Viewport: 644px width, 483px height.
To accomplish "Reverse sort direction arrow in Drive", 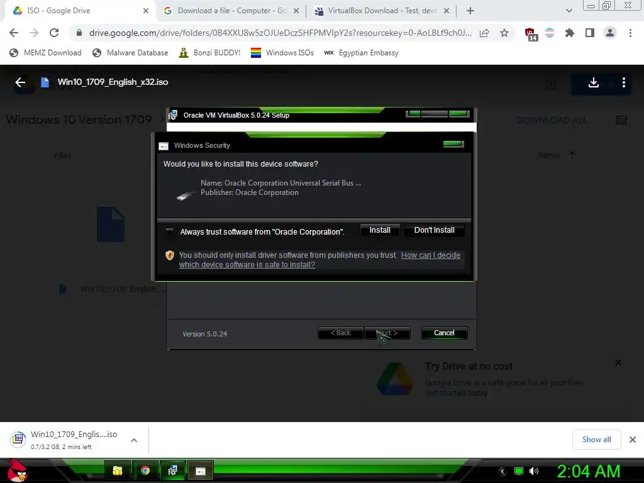I will [x=572, y=155].
